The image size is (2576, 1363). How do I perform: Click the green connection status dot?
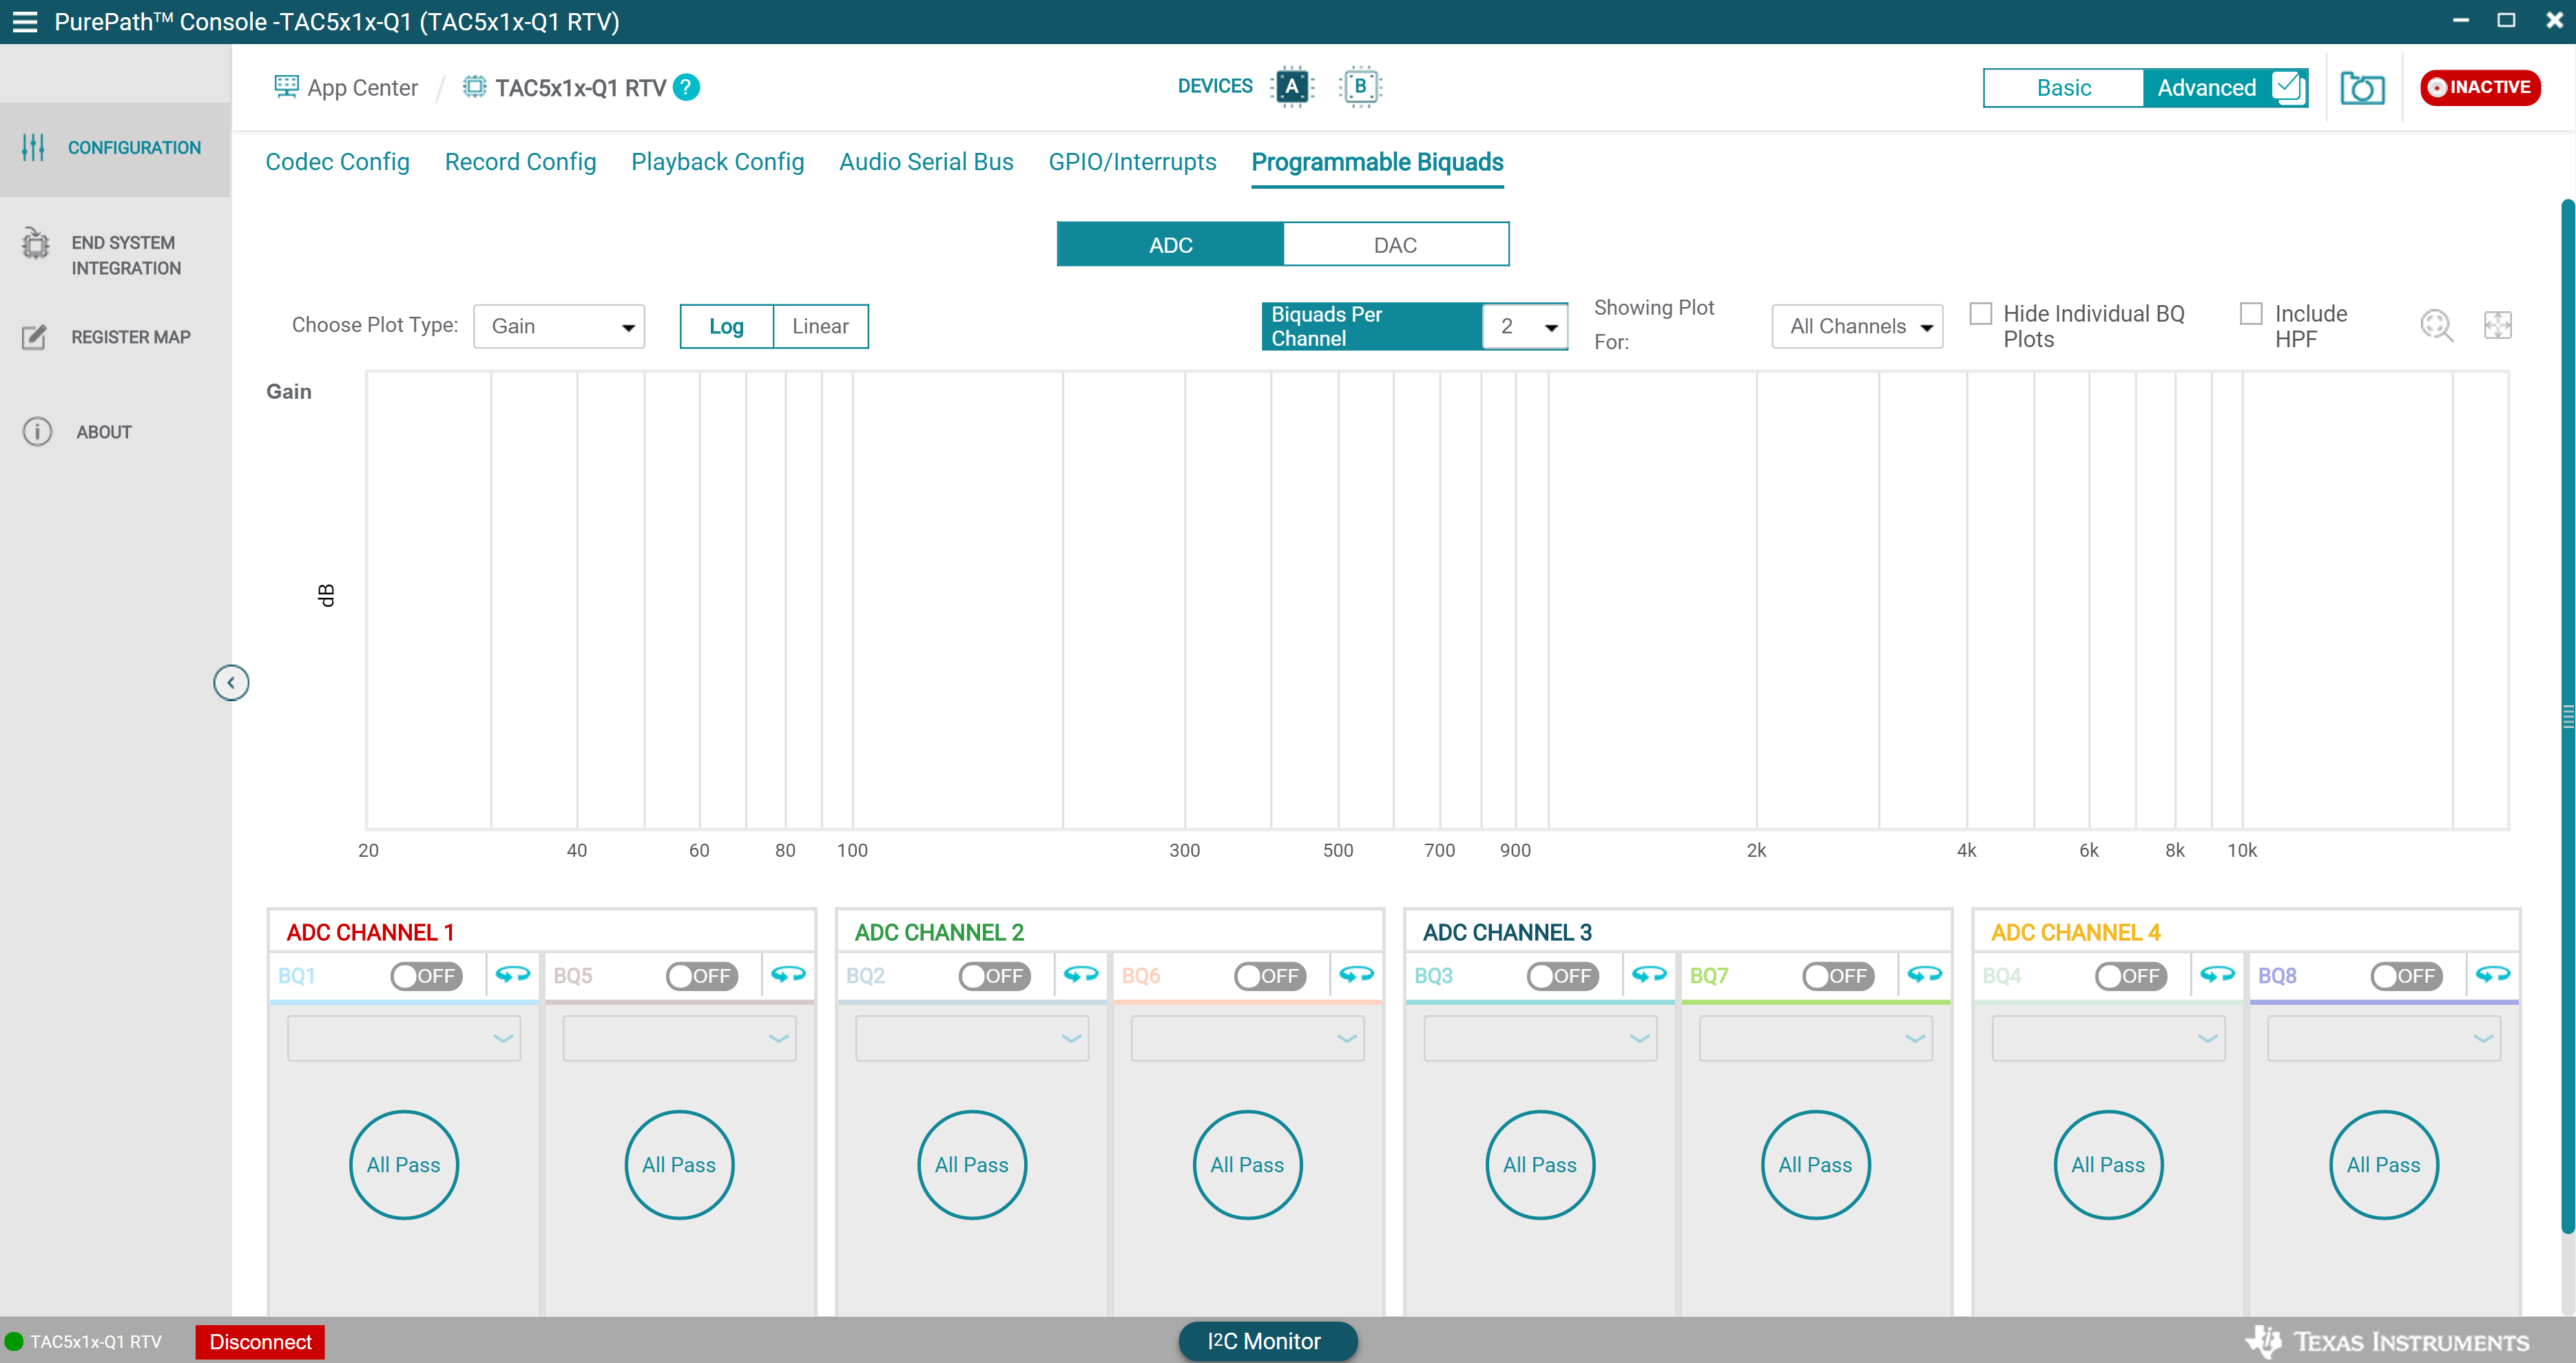pyautogui.click(x=14, y=1342)
